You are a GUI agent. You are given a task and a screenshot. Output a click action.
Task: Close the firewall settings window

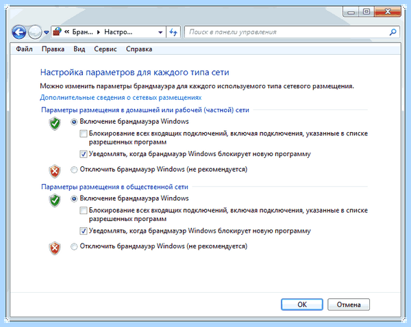(388, 12)
